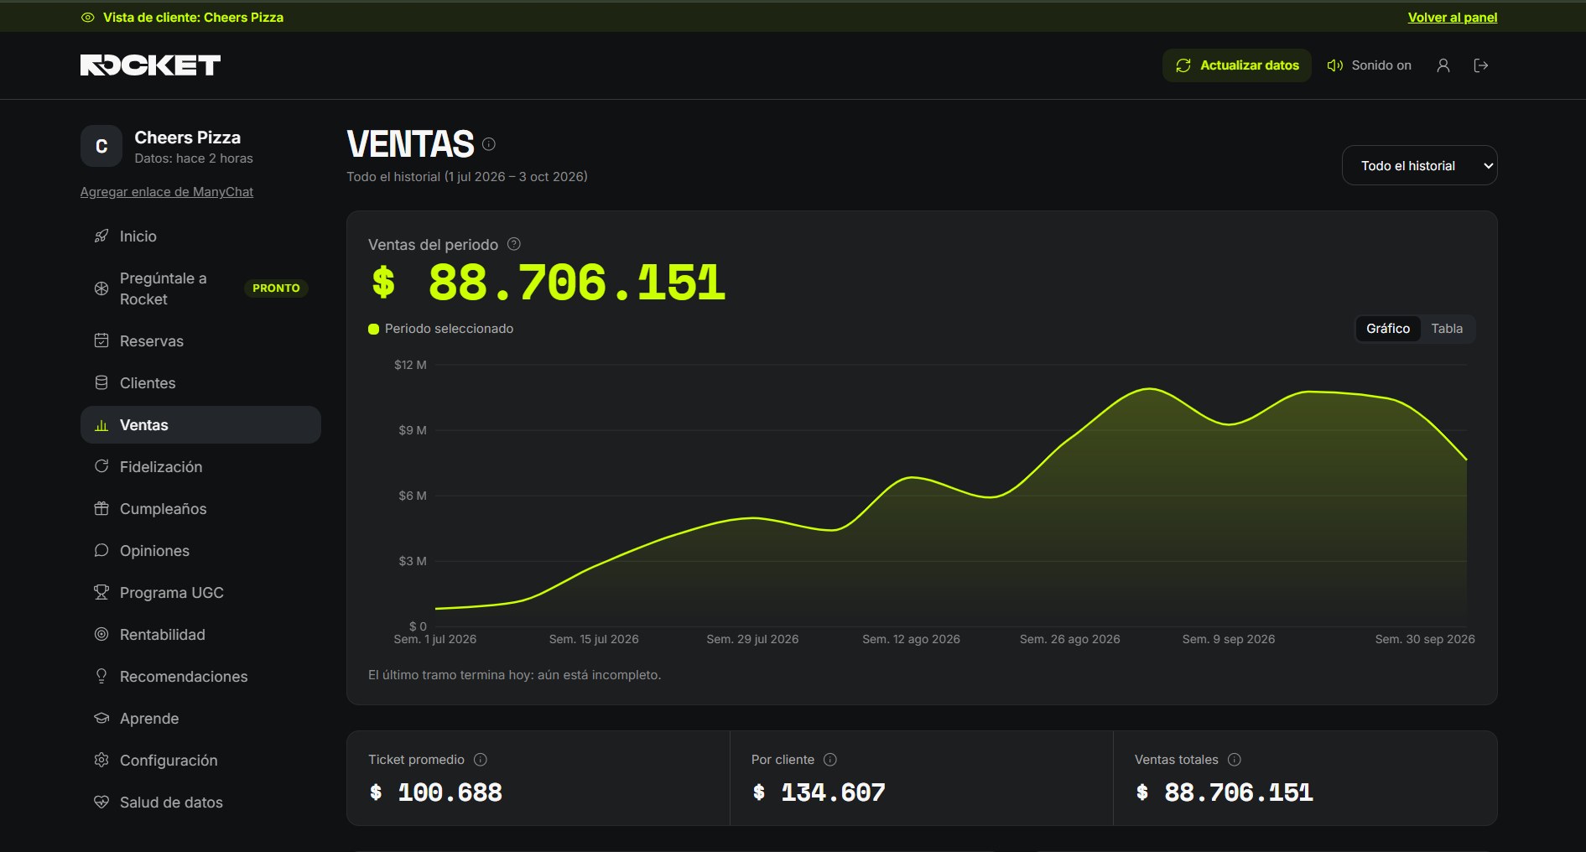Click the Actualizar datos button

pyautogui.click(x=1237, y=65)
